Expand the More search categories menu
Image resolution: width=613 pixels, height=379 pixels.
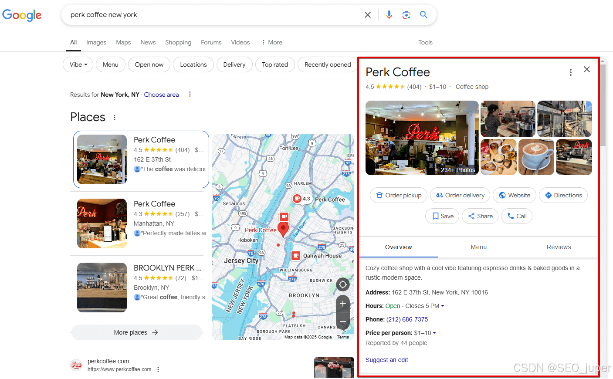coord(272,42)
